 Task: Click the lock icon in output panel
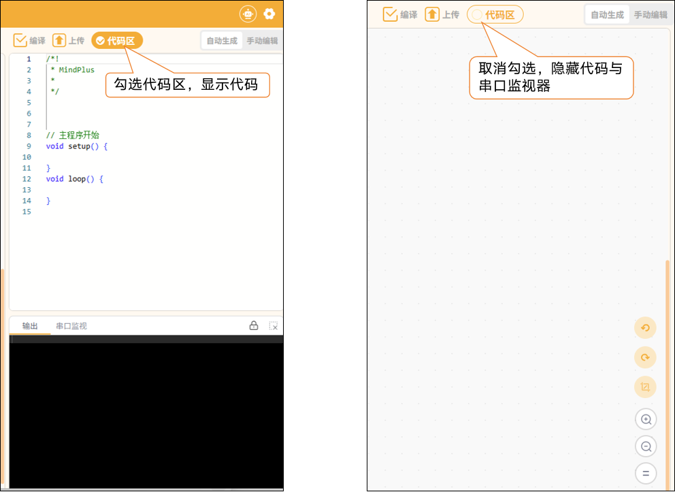point(254,325)
